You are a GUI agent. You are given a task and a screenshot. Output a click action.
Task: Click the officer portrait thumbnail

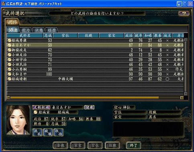(18, 120)
